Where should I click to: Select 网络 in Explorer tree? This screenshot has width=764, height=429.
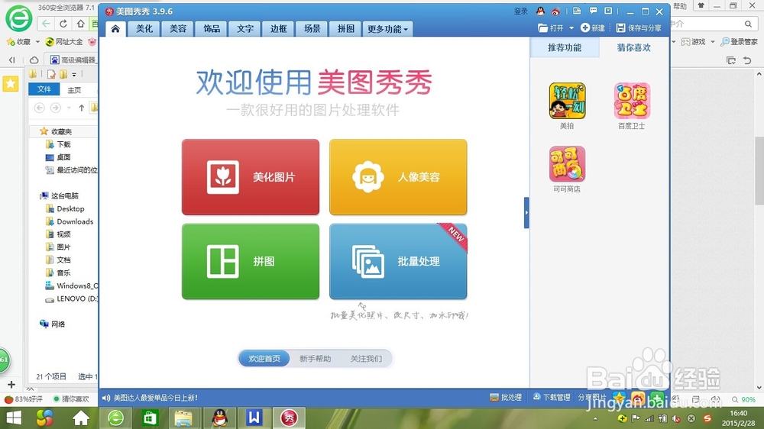pos(53,324)
